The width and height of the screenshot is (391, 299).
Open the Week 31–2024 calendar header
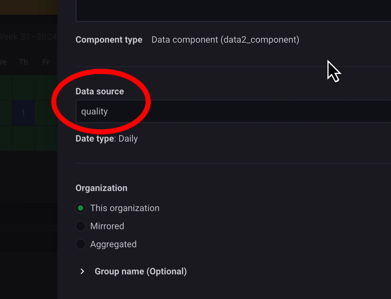pyautogui.click(x=28, y=37)
